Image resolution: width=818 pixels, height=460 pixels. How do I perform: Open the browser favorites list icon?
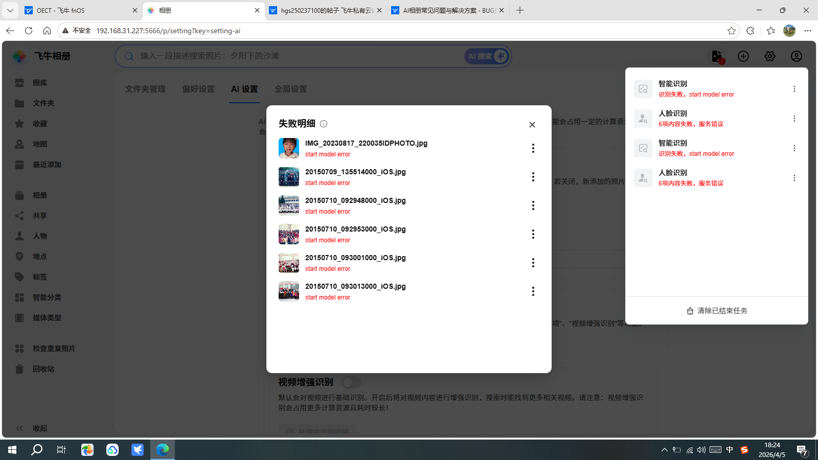point(771,31)
